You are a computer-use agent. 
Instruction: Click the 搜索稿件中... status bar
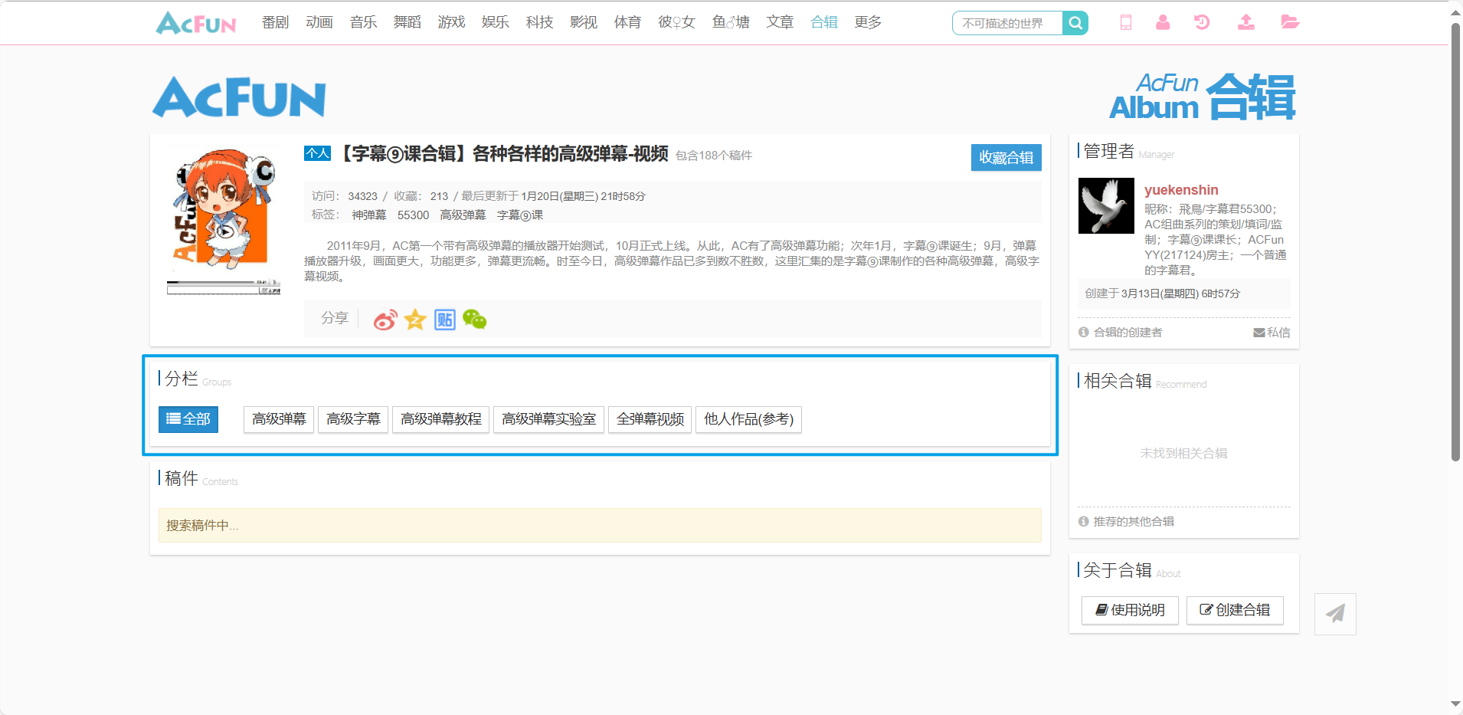pyautogui.click(x=600, y=526)
